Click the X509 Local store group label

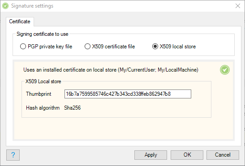pyautogui.click(x=43, y=81)
